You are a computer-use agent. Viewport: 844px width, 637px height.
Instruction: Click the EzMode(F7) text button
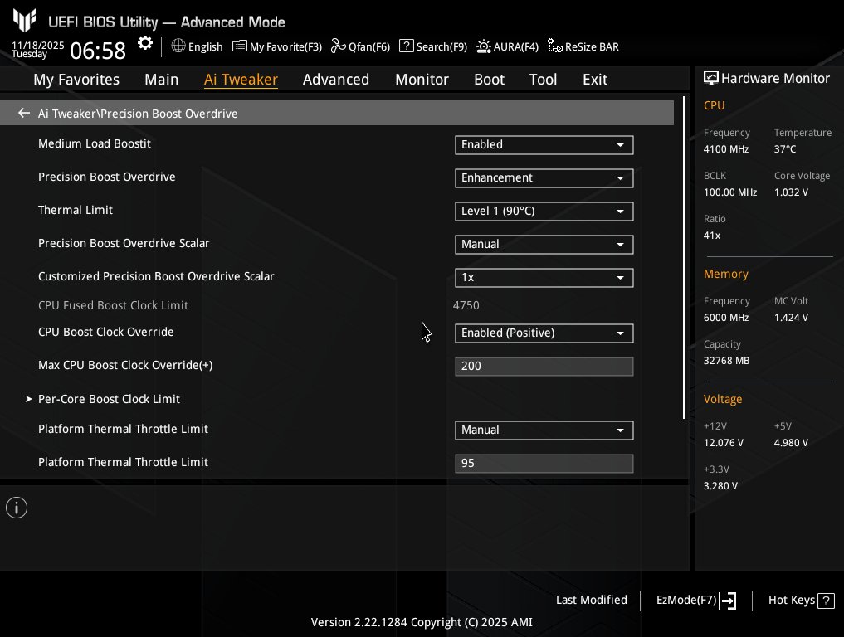[686, 600]
